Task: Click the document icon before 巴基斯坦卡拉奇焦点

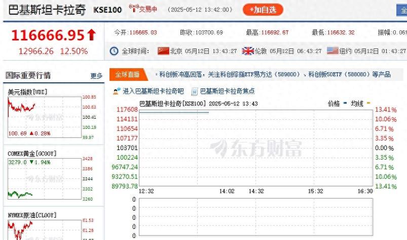Action: (x=195, y=91)
